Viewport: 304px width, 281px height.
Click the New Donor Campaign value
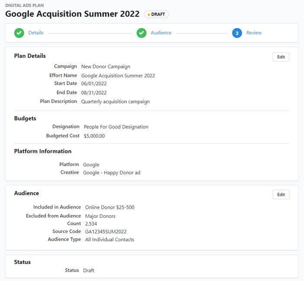tap(106, 67)
